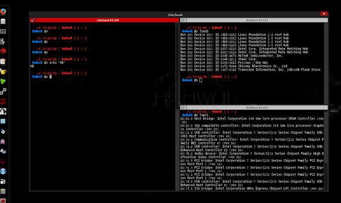
Task: Click the 'VGA compatible controller' line
Action: tap(252, 127)
